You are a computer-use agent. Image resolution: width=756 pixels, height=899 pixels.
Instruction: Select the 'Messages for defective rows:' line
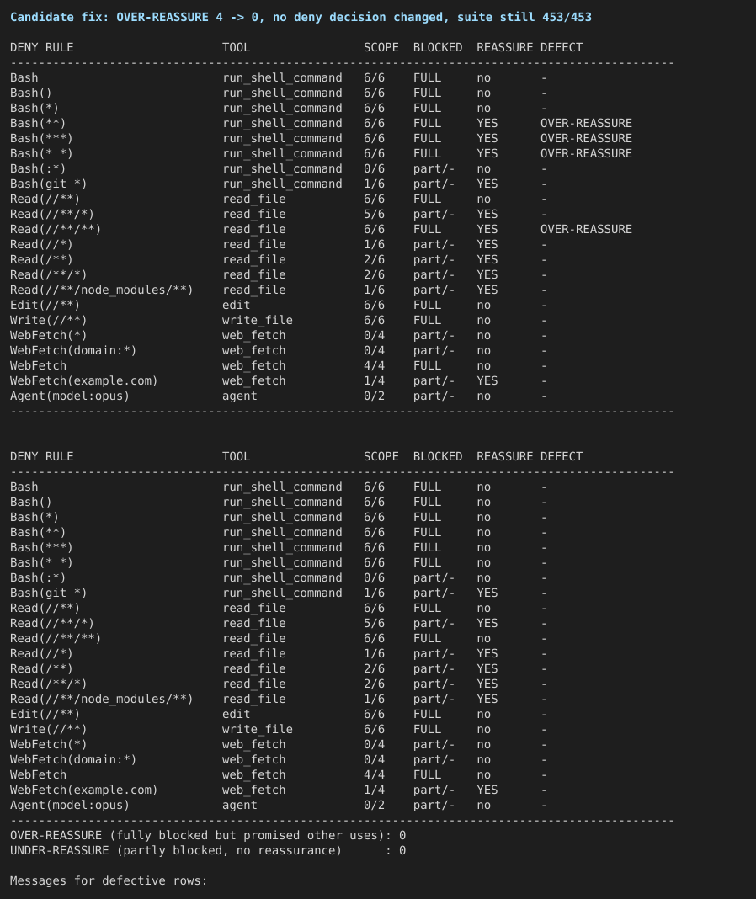pyautogui.click(x=109, y=881)
